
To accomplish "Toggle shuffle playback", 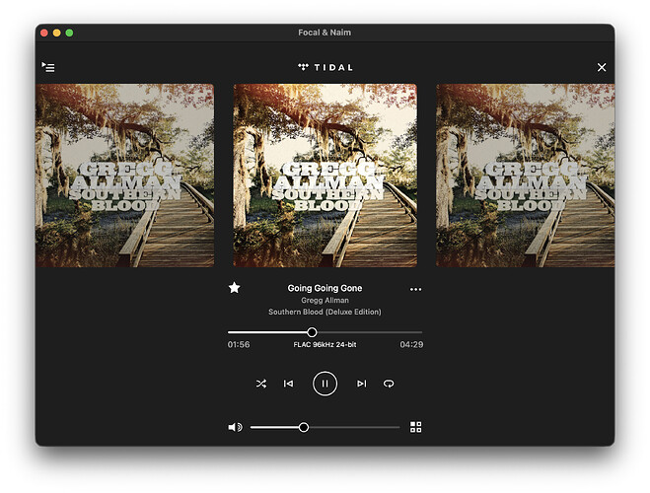I will [x=261, y=384].
